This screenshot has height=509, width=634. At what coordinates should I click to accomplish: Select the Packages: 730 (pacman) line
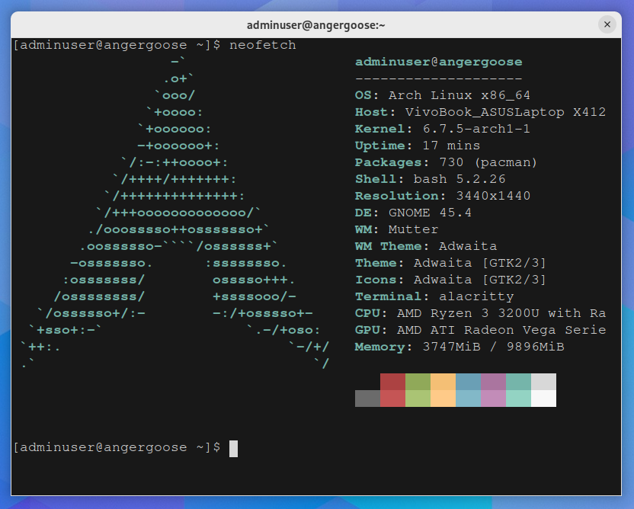[x=446, y=162]
